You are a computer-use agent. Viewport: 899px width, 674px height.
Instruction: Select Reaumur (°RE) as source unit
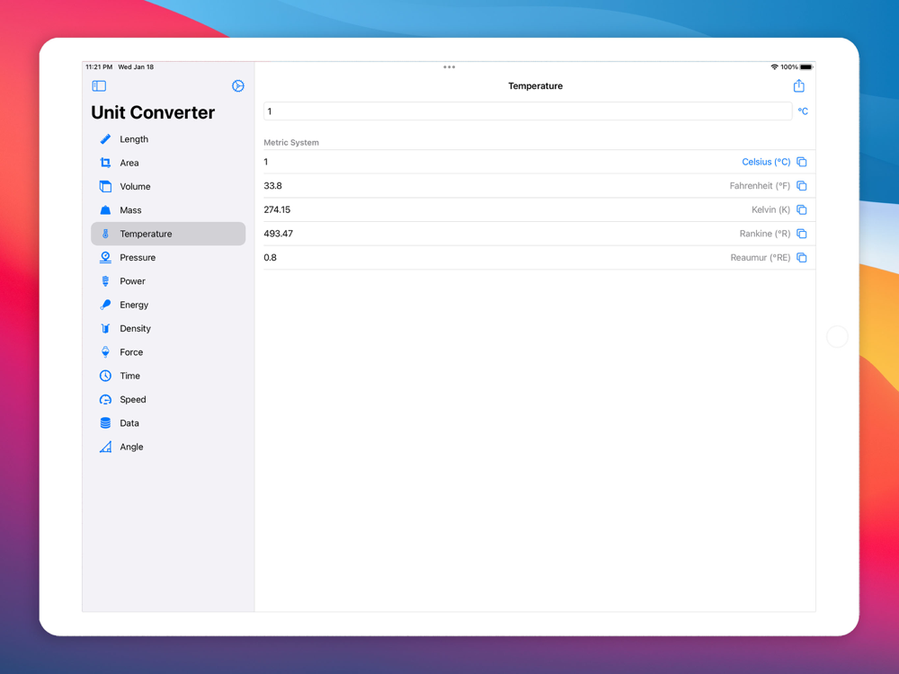(x=761, y=258)
